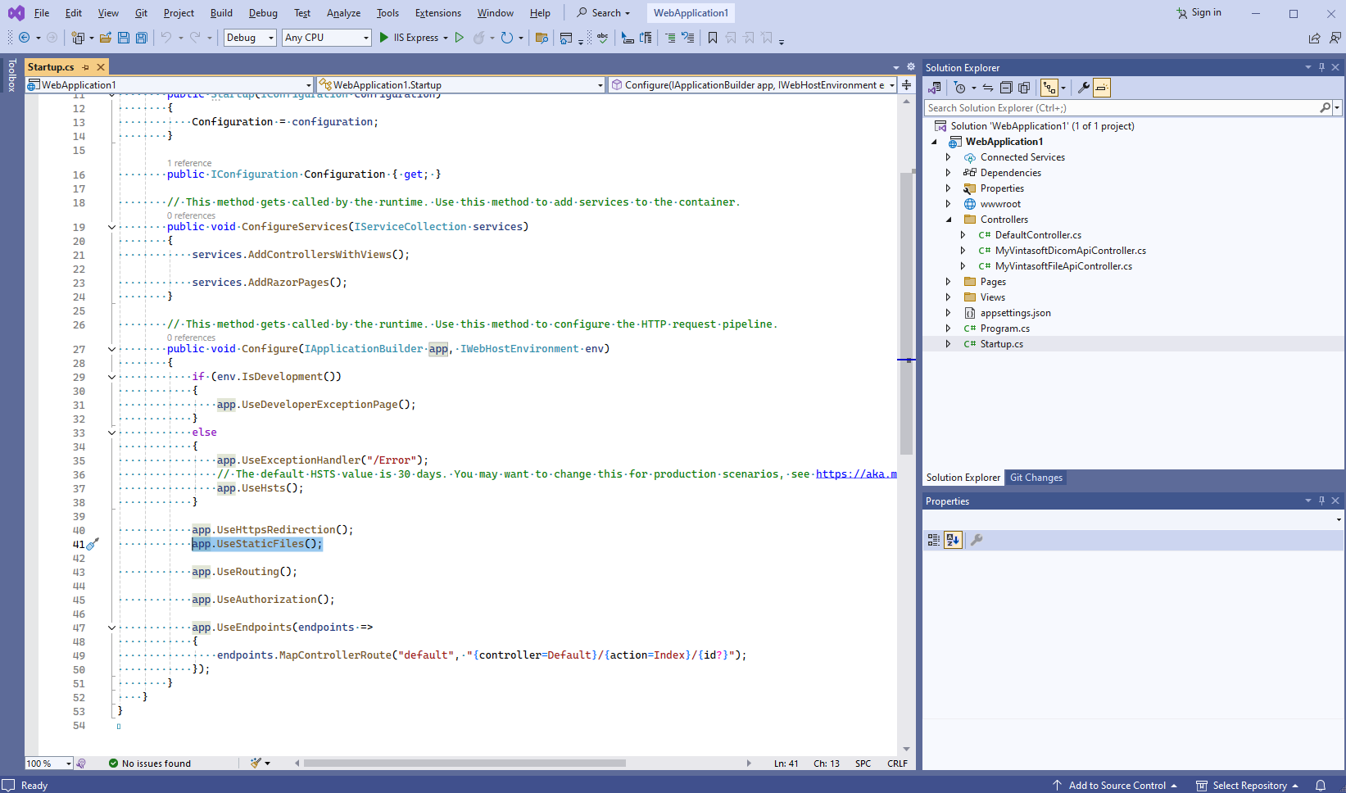1346x793 pixels.
Task: Switch to the Git Changes tab
Action: pos(1036,478)
